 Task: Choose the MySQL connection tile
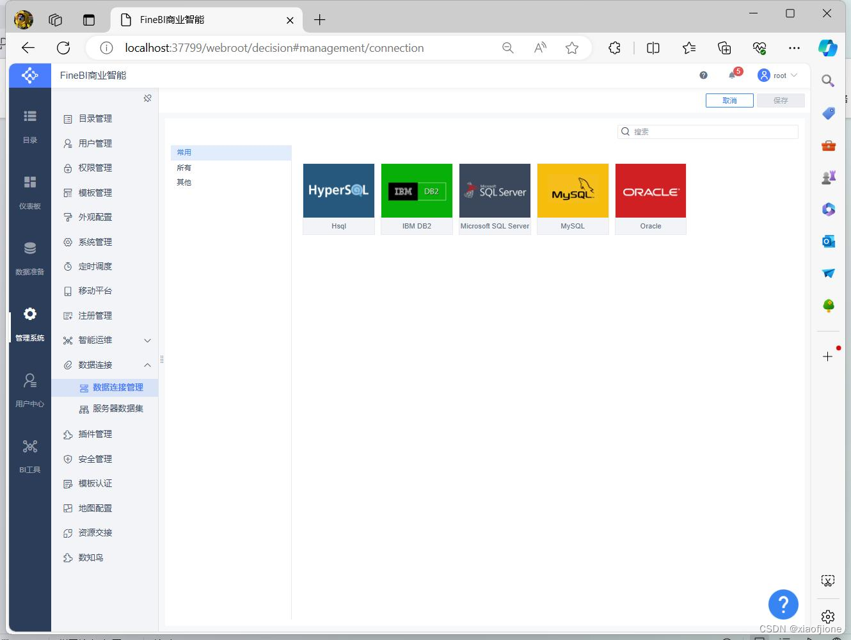[x=573, y=199]
